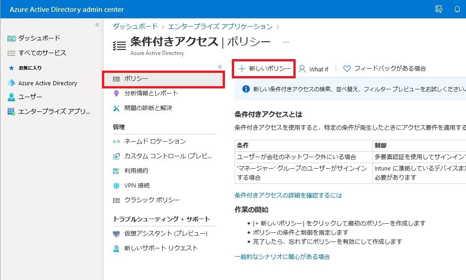466x280 pixels.
Task: Click the ポリシー list icon in blade menu
Action: (116, 79)
